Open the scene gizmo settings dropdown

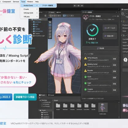pyautogui.click(x=59, y=16)
